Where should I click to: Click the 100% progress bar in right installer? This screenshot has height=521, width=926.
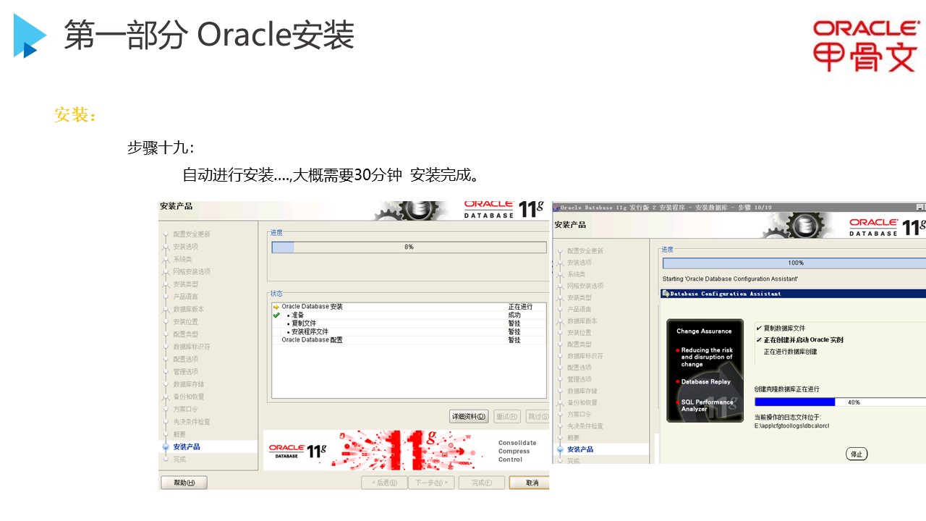(x=794, y=263)
